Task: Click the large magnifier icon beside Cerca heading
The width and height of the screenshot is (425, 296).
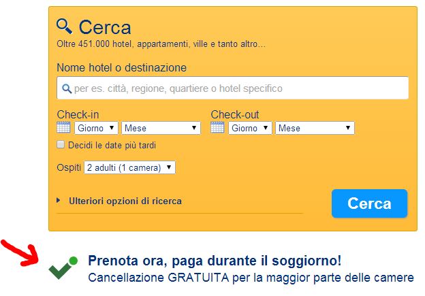Action: (x=64, y=27)
